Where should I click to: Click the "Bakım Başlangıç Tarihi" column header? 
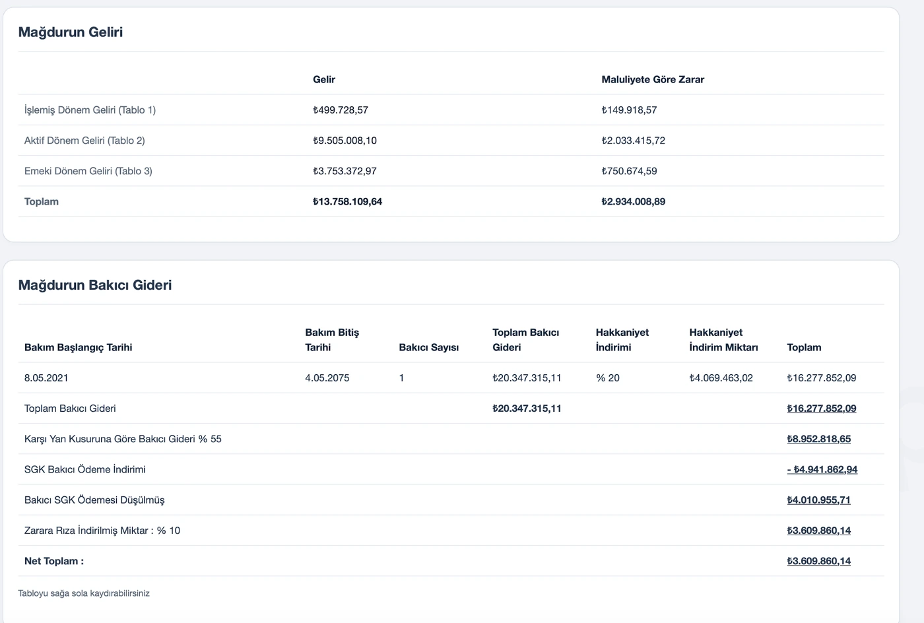coord(79,347)
